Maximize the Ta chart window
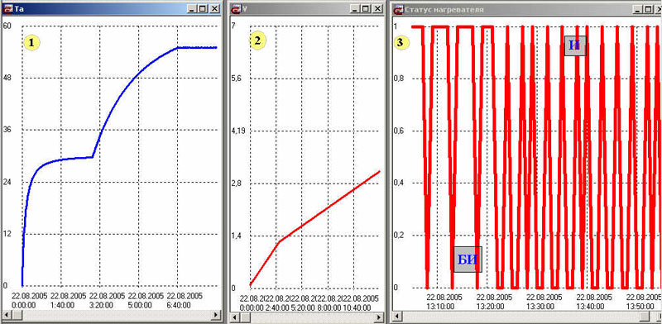The width and height of the screenshot is (662, 324). [203, 8]
